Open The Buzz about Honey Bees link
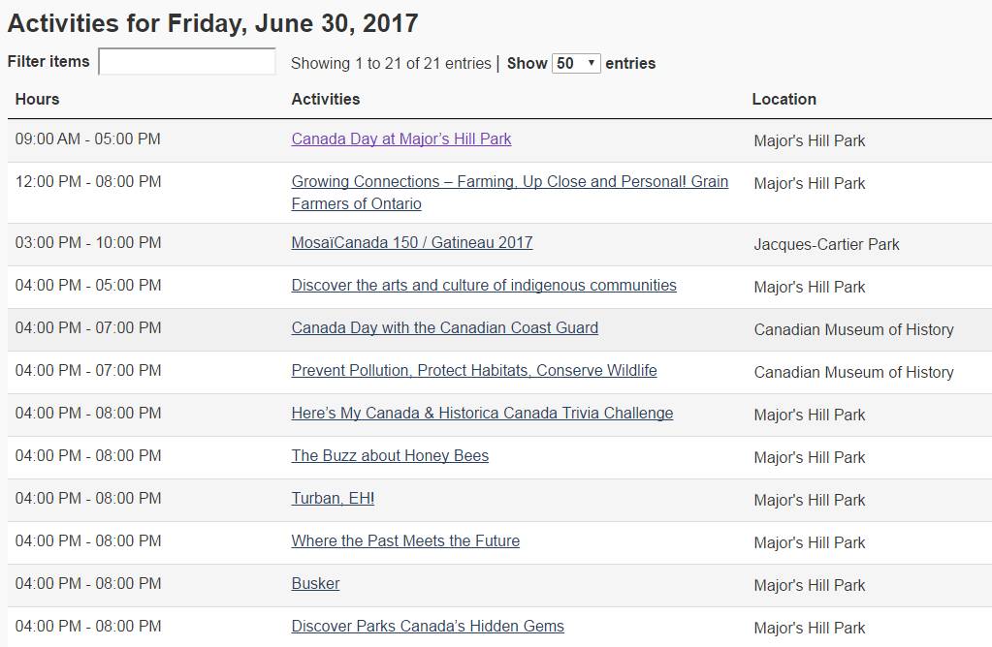This screenshot has height=647, width=992. click(390, 455)
